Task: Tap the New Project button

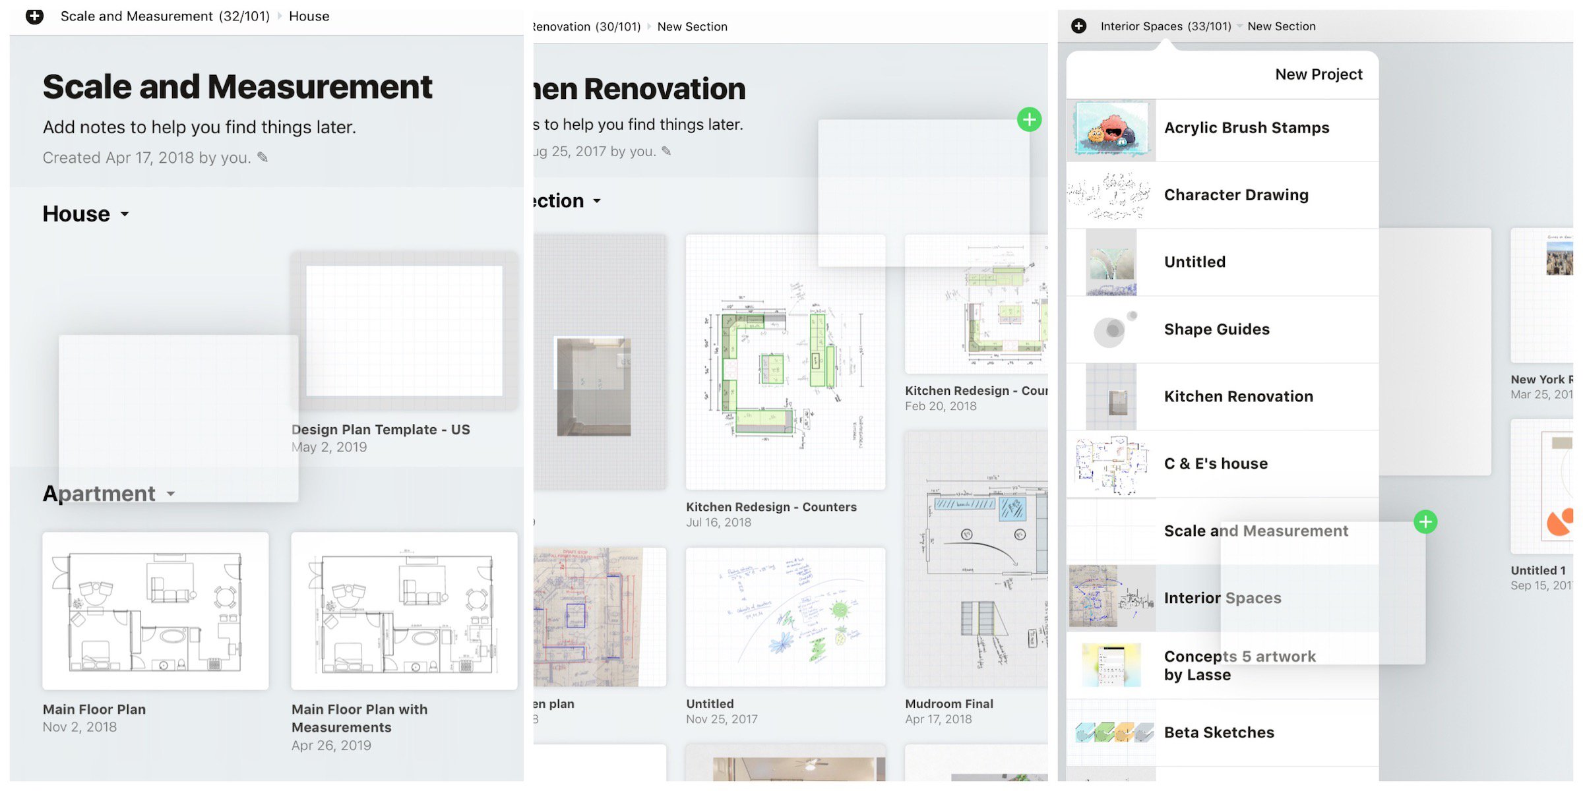Action: tap(1318, 74)
